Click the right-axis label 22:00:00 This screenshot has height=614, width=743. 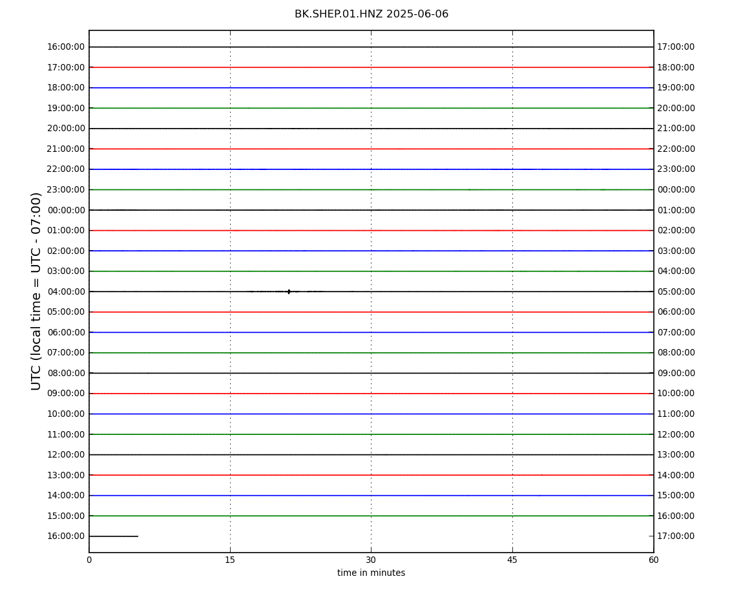coord(676,149)
